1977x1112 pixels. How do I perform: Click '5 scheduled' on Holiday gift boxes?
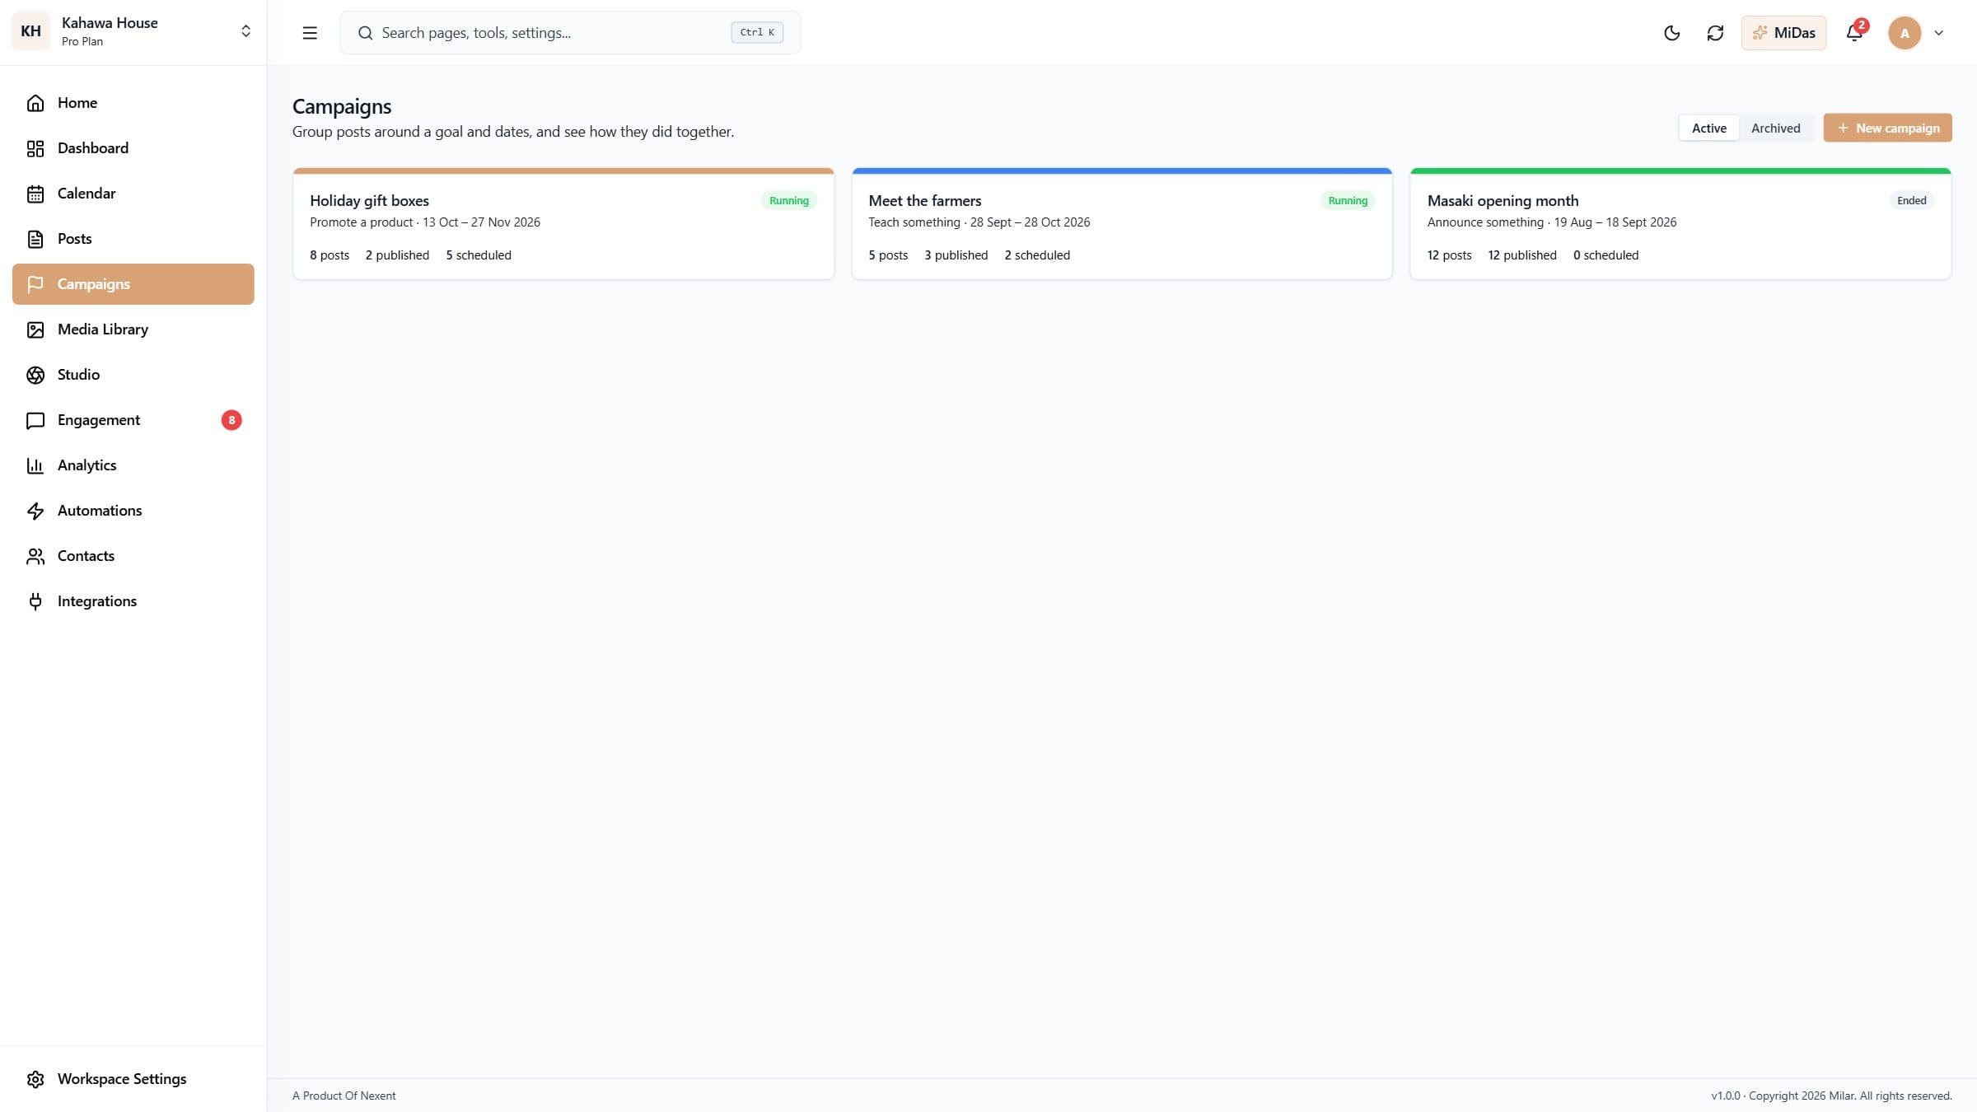pos(479,255)
